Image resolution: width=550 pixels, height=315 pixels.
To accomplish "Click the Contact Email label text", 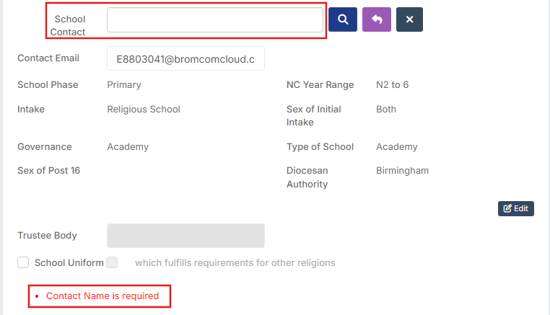I will tap(48, 58).
